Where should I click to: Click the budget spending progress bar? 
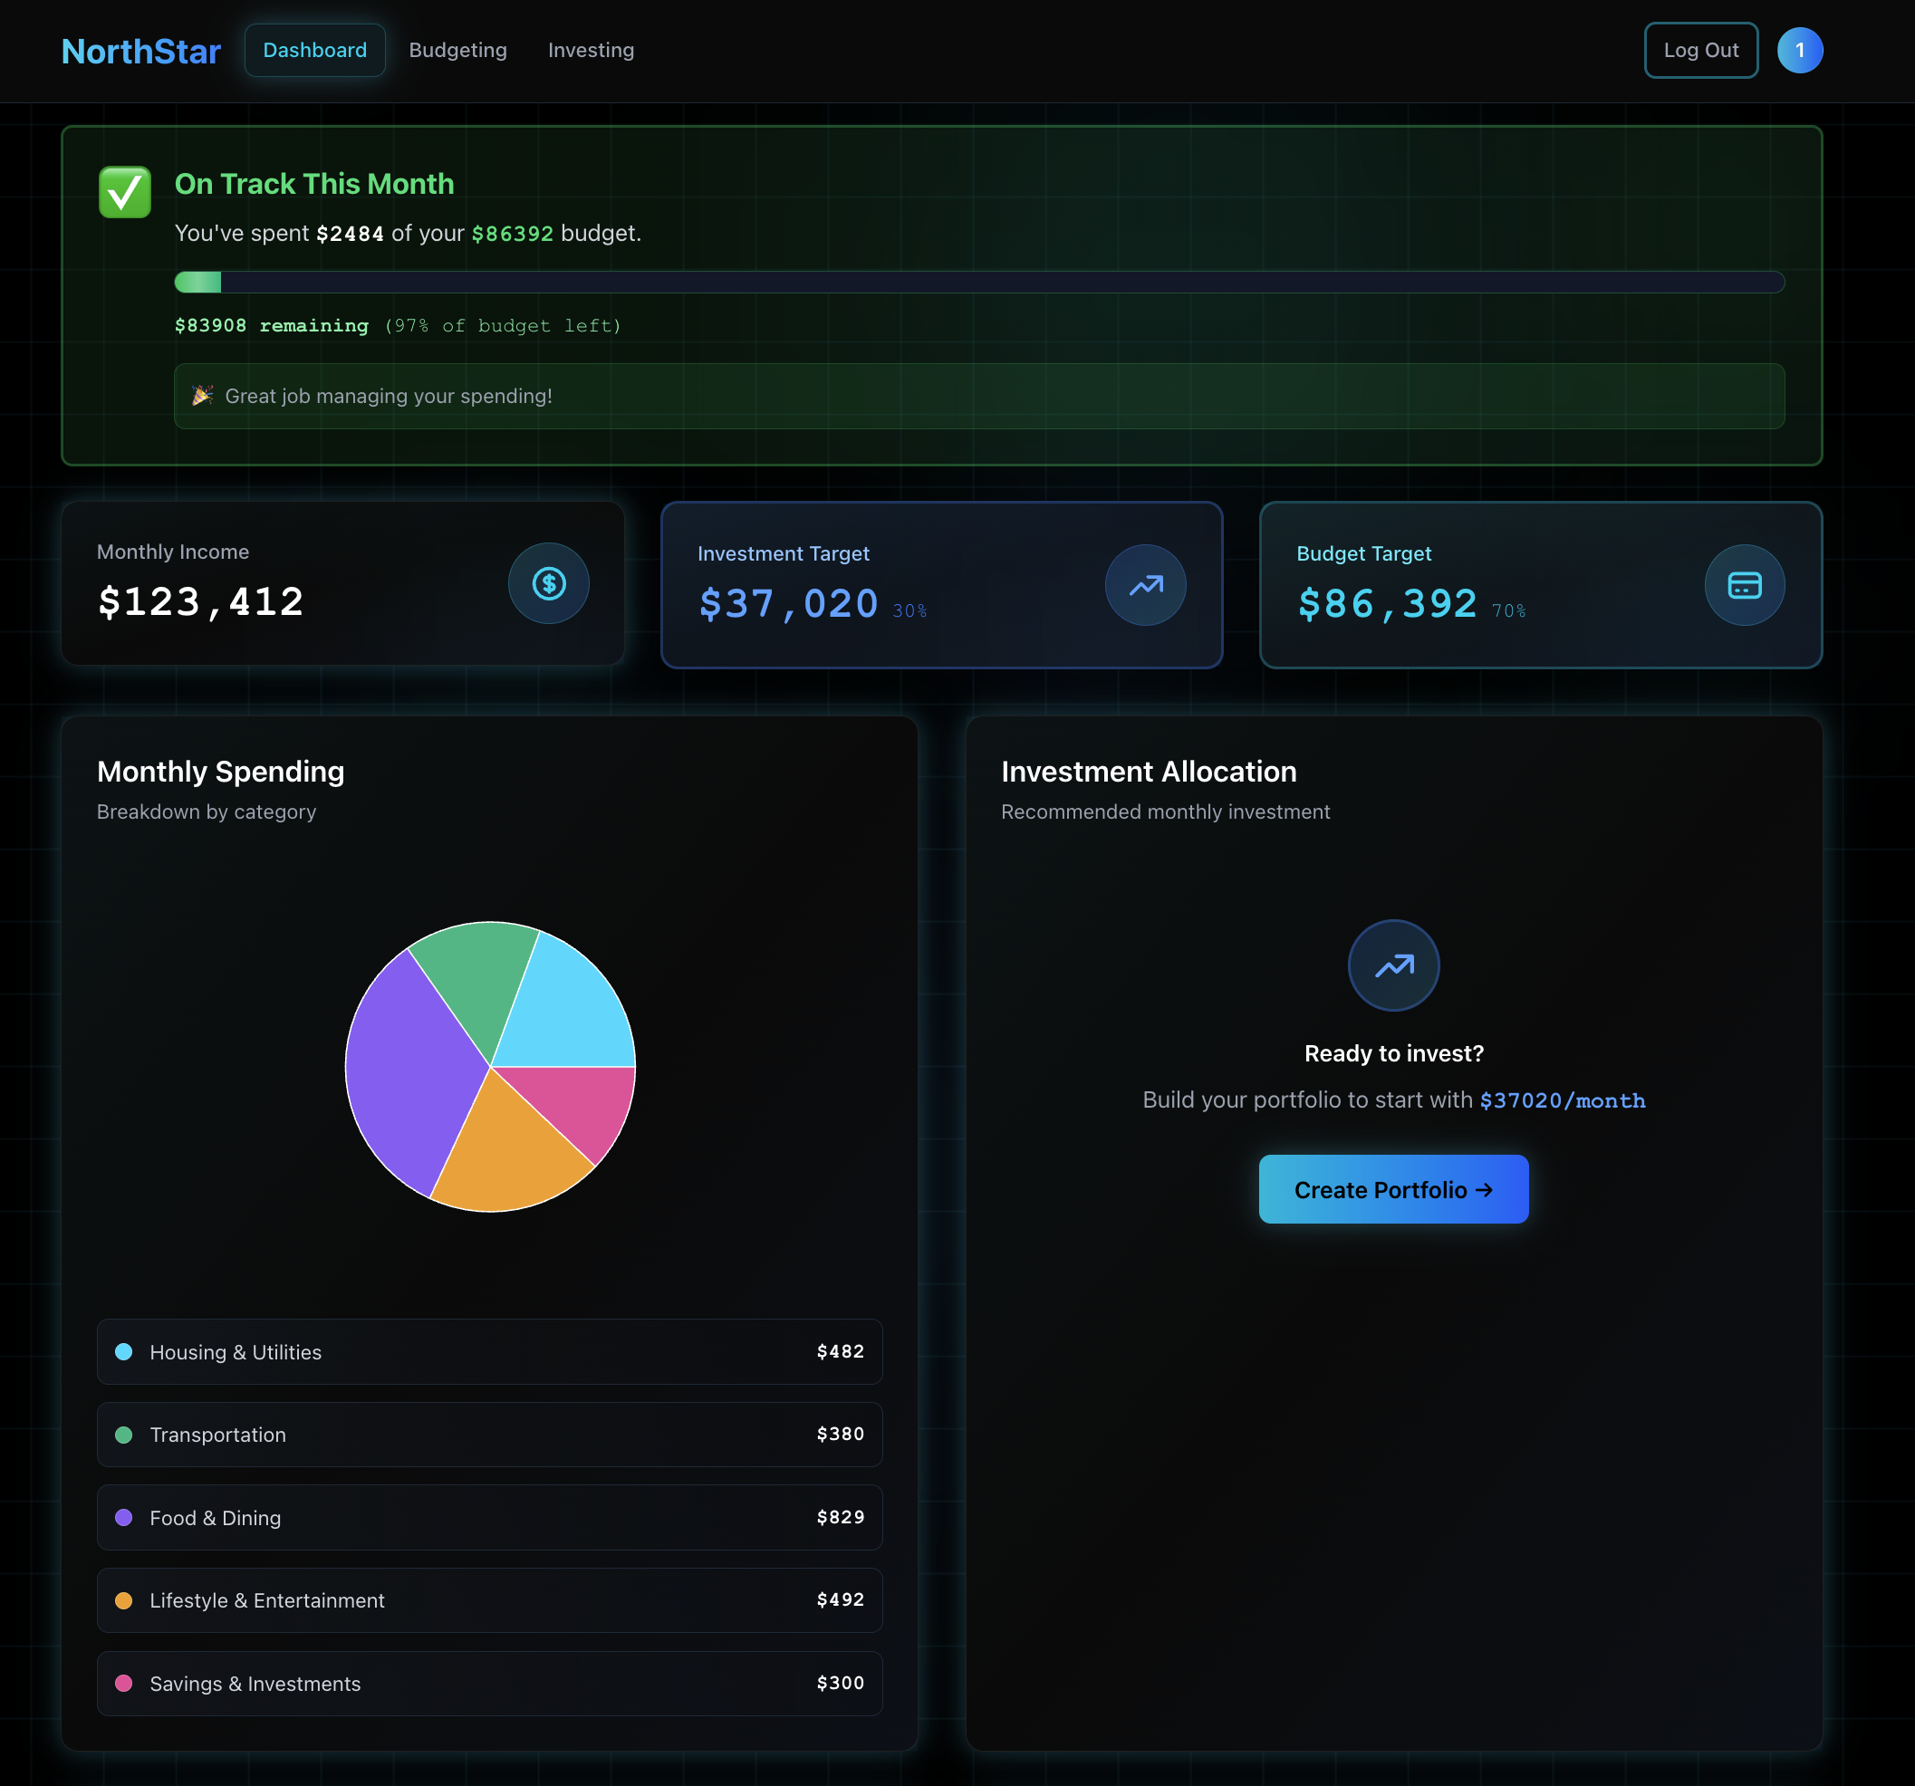[x=978, y=283]
